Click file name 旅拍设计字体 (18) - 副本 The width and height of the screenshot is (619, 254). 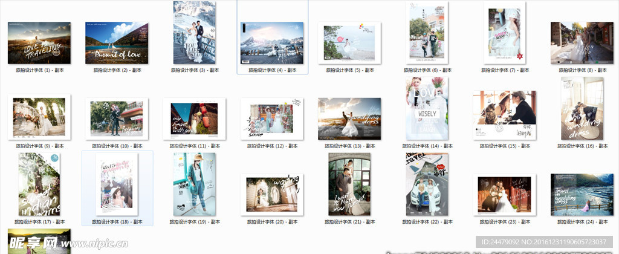click(117, 222)
